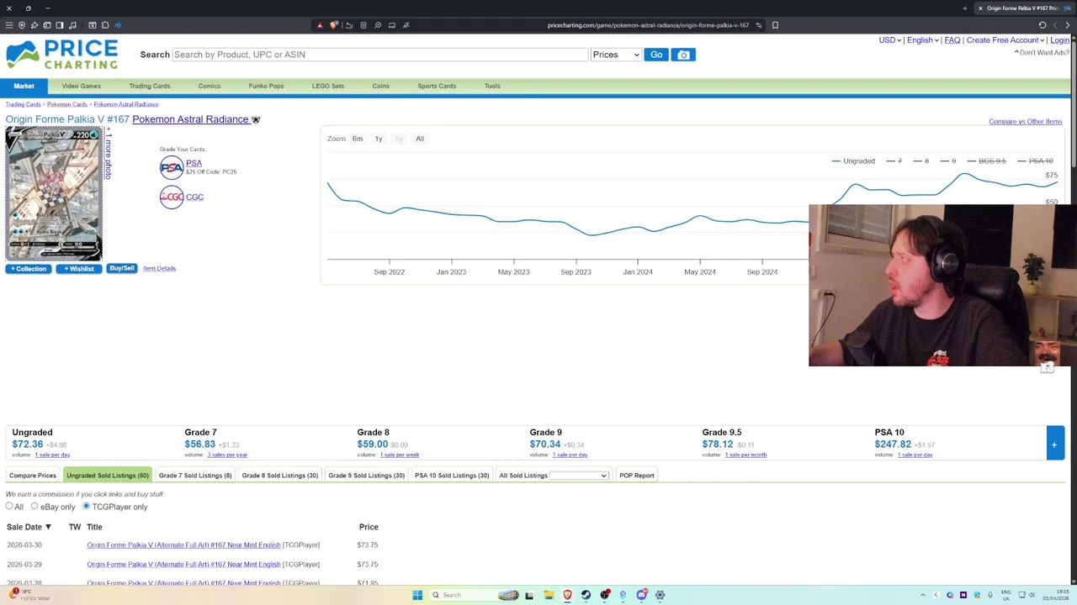Toggle Ungraded series in chart legend
This screenshot has height=605, width=1077.
(x=853, y=161)
